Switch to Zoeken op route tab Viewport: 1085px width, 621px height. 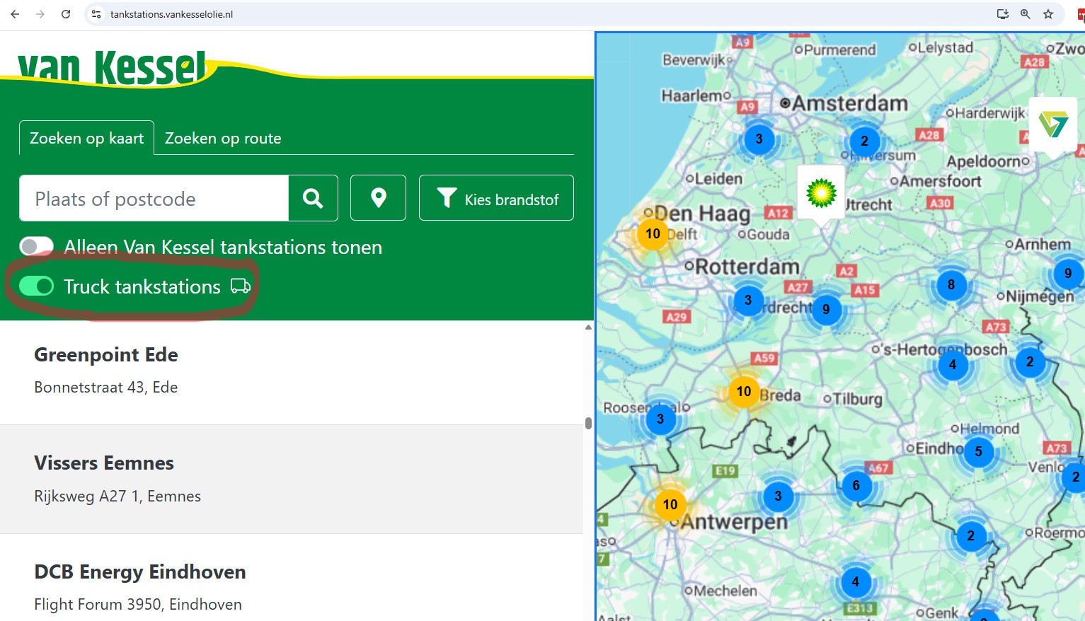tap(223, 138)
